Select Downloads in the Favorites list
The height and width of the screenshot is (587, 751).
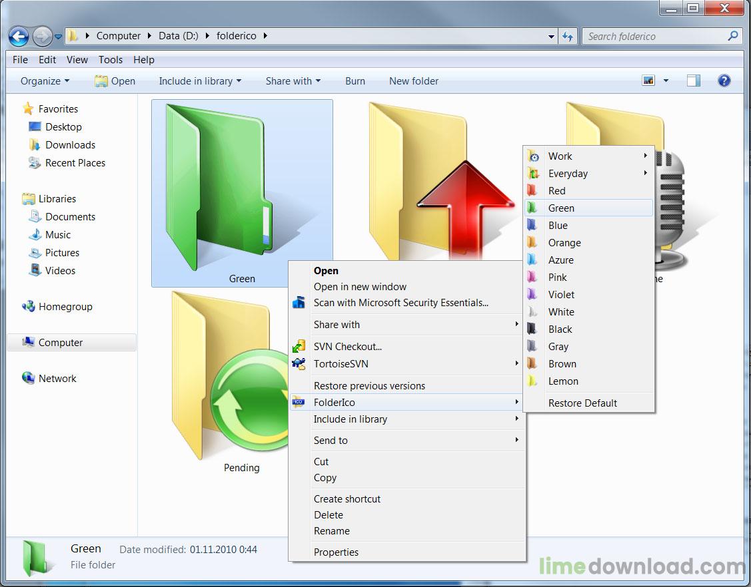click(70, 145)
